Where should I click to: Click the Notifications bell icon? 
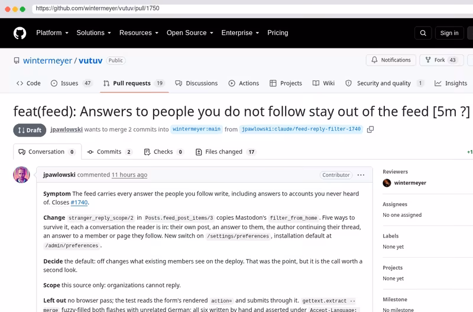374,60
